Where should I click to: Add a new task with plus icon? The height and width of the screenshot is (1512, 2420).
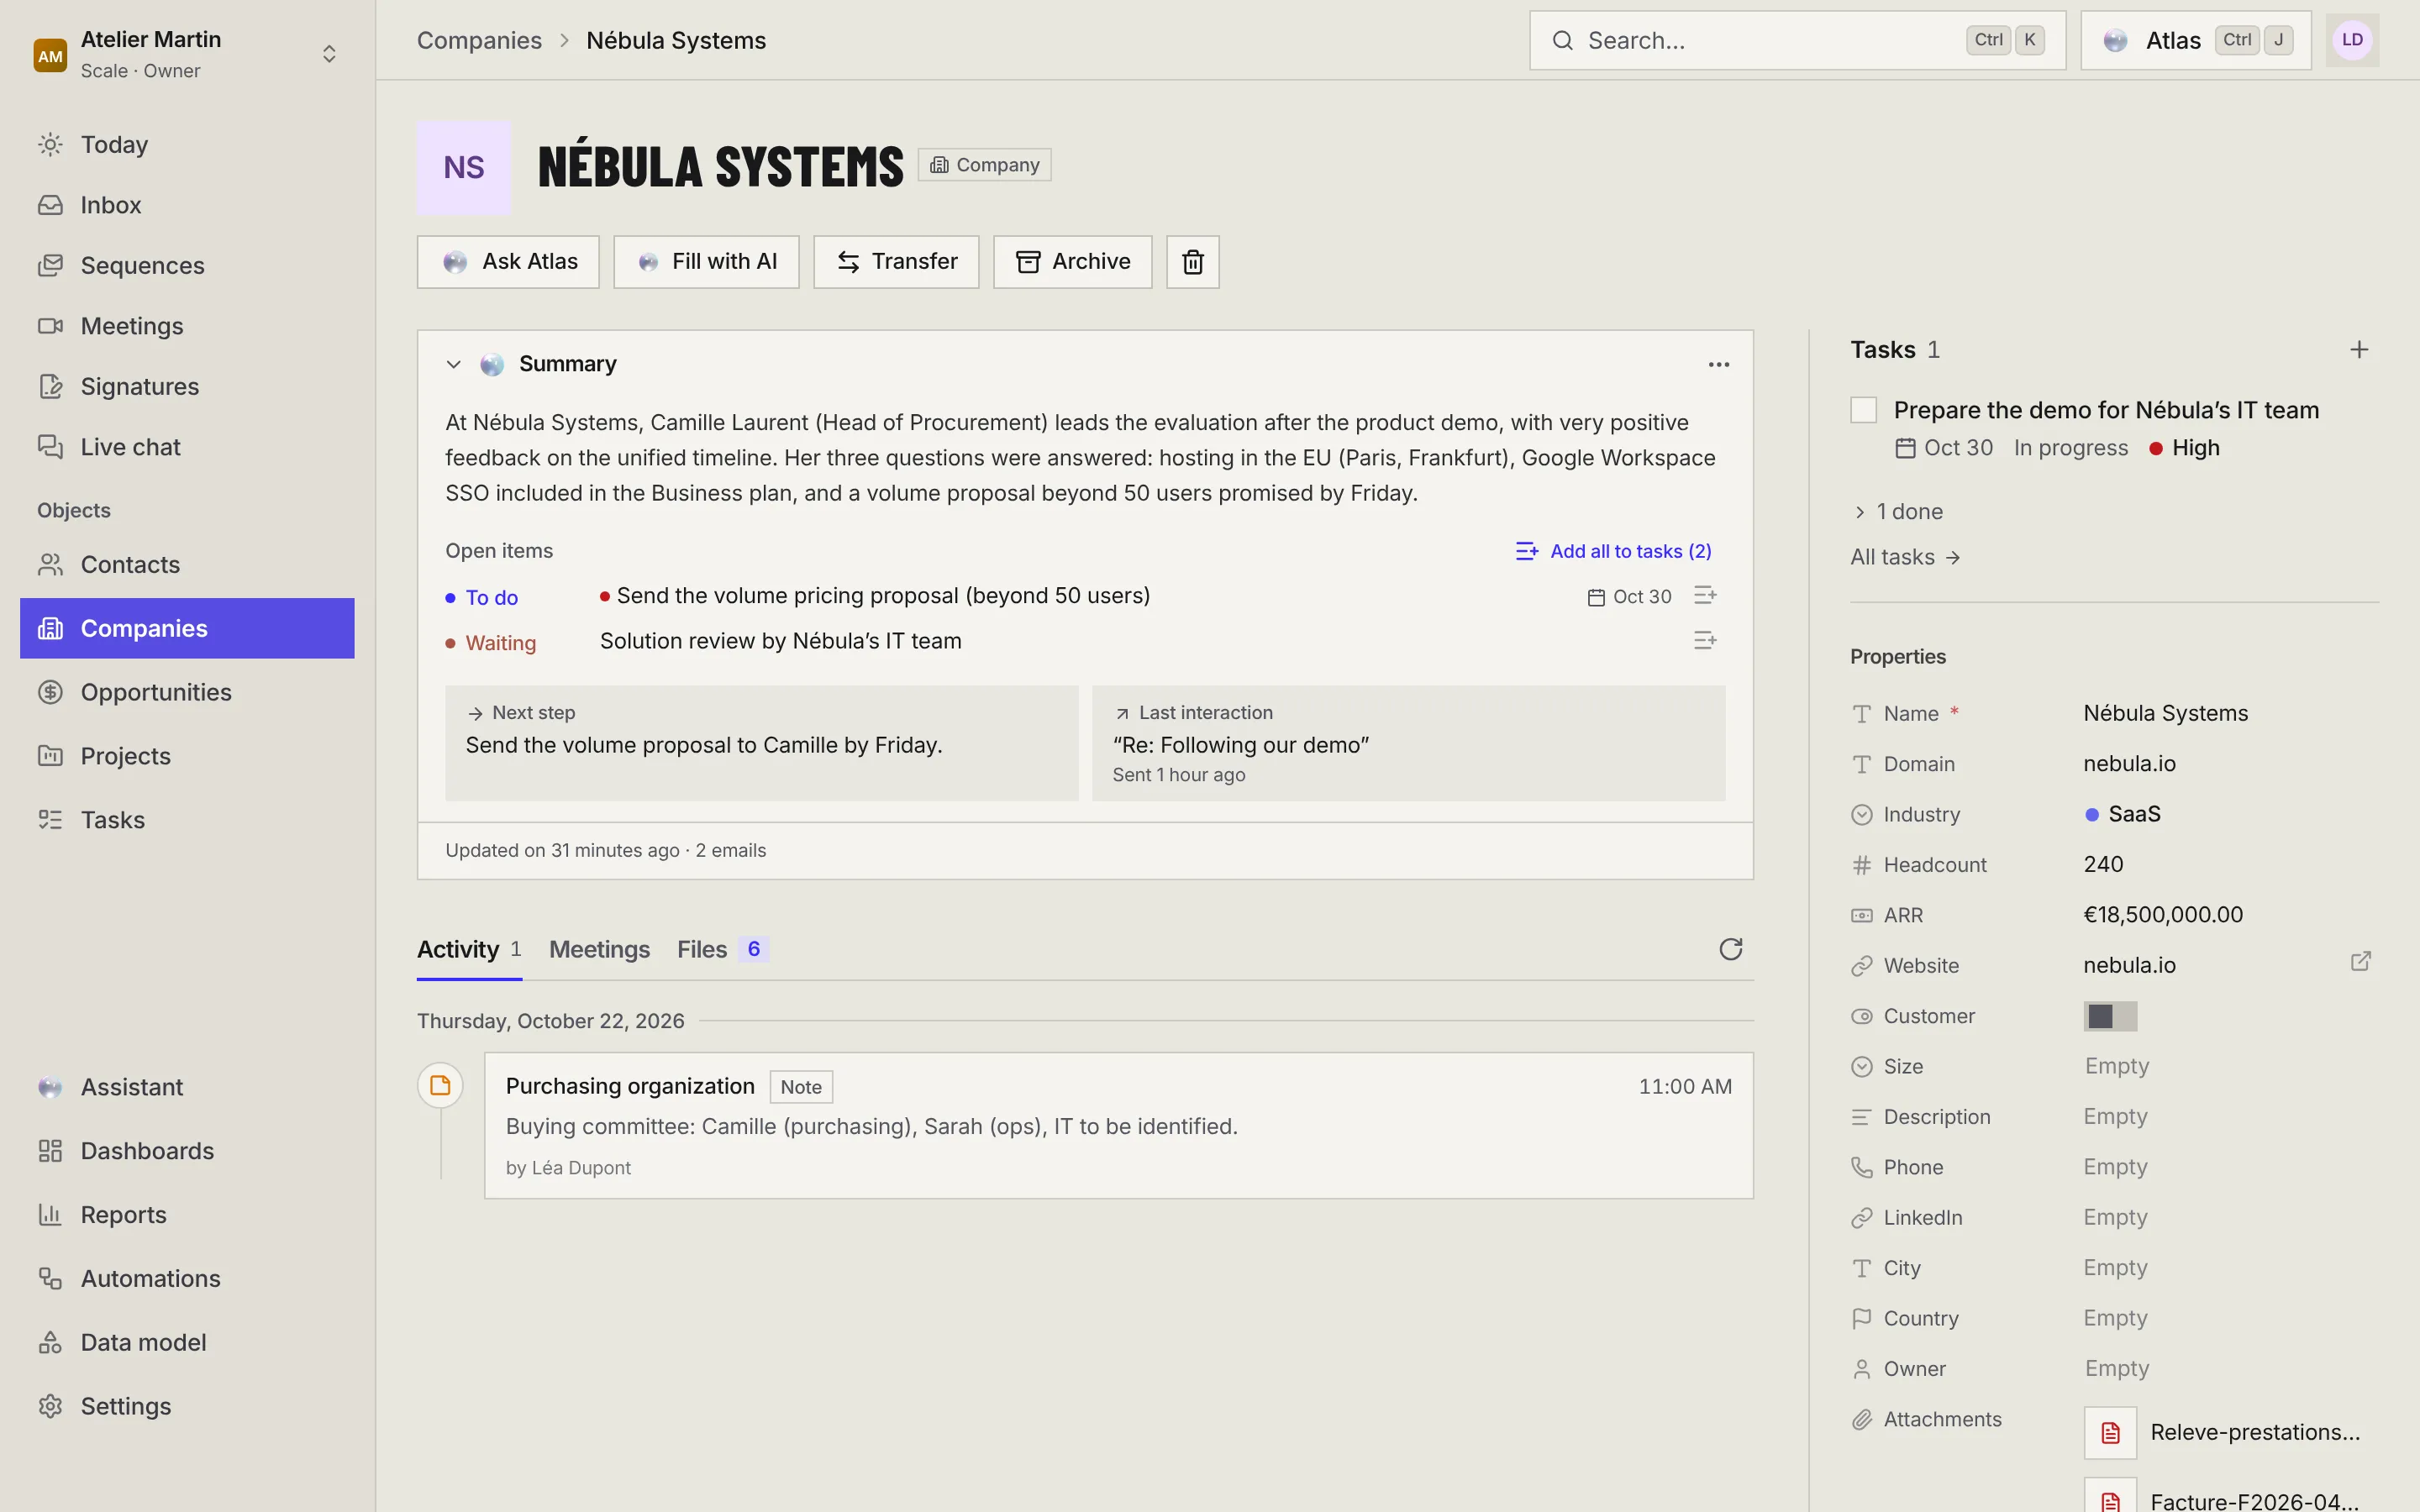(2359, 349)
